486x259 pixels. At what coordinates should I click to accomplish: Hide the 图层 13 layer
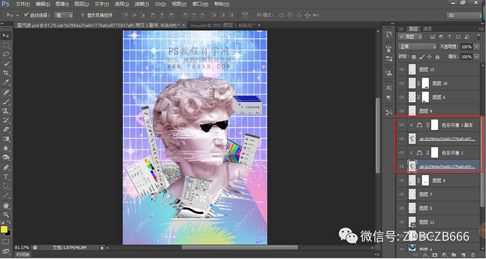(x=401, y=70)
